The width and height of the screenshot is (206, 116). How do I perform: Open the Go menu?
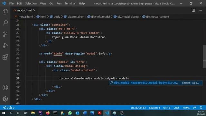point(51,4)
